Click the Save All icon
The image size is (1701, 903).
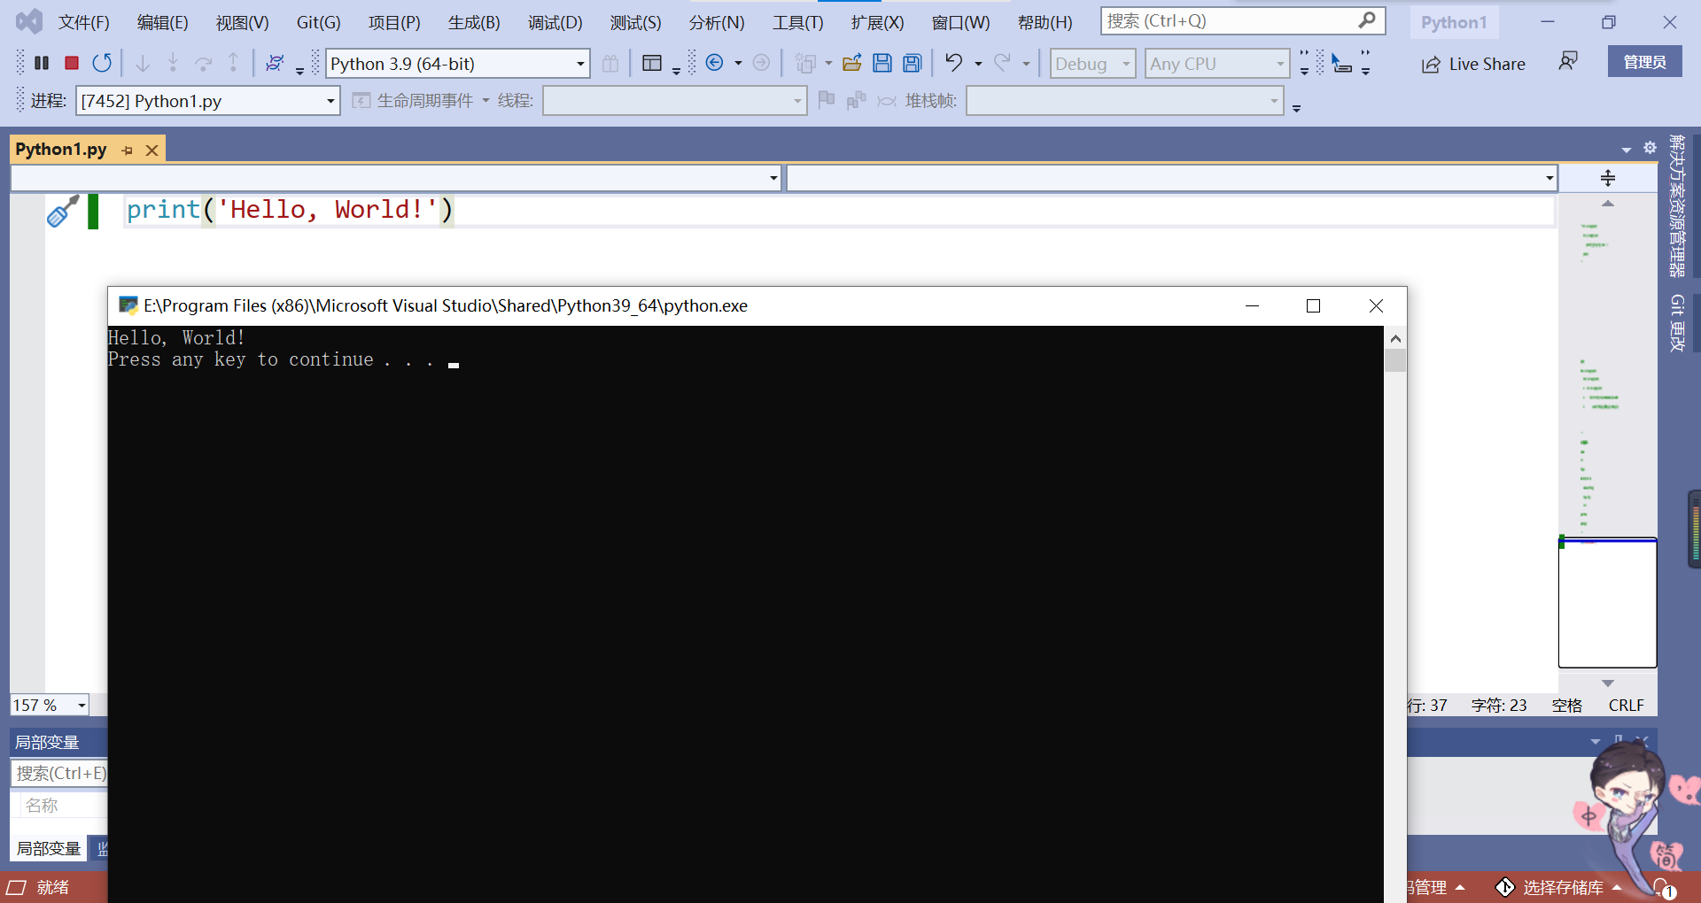coord(912,63)
